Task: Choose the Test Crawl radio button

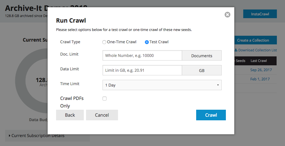Action: (147, 42)
